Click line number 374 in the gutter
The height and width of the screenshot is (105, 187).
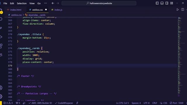[10, 48]
